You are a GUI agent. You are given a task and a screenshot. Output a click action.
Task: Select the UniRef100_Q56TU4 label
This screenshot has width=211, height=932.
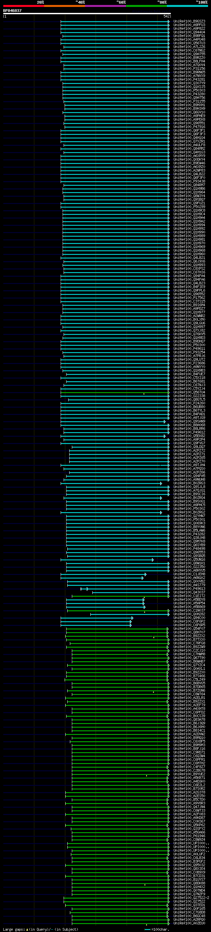point(189,392)
